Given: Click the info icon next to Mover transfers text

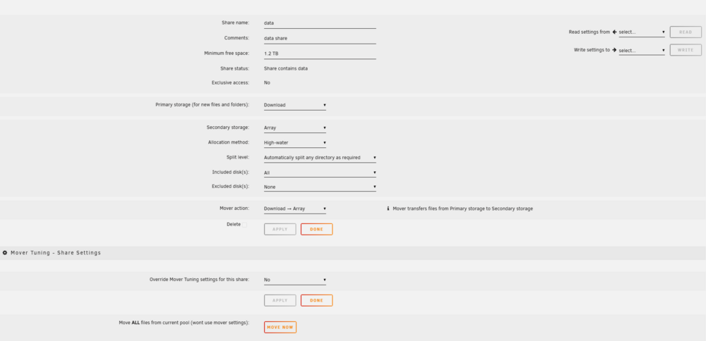Looking at the screenshot, I should tap(388, 209).
